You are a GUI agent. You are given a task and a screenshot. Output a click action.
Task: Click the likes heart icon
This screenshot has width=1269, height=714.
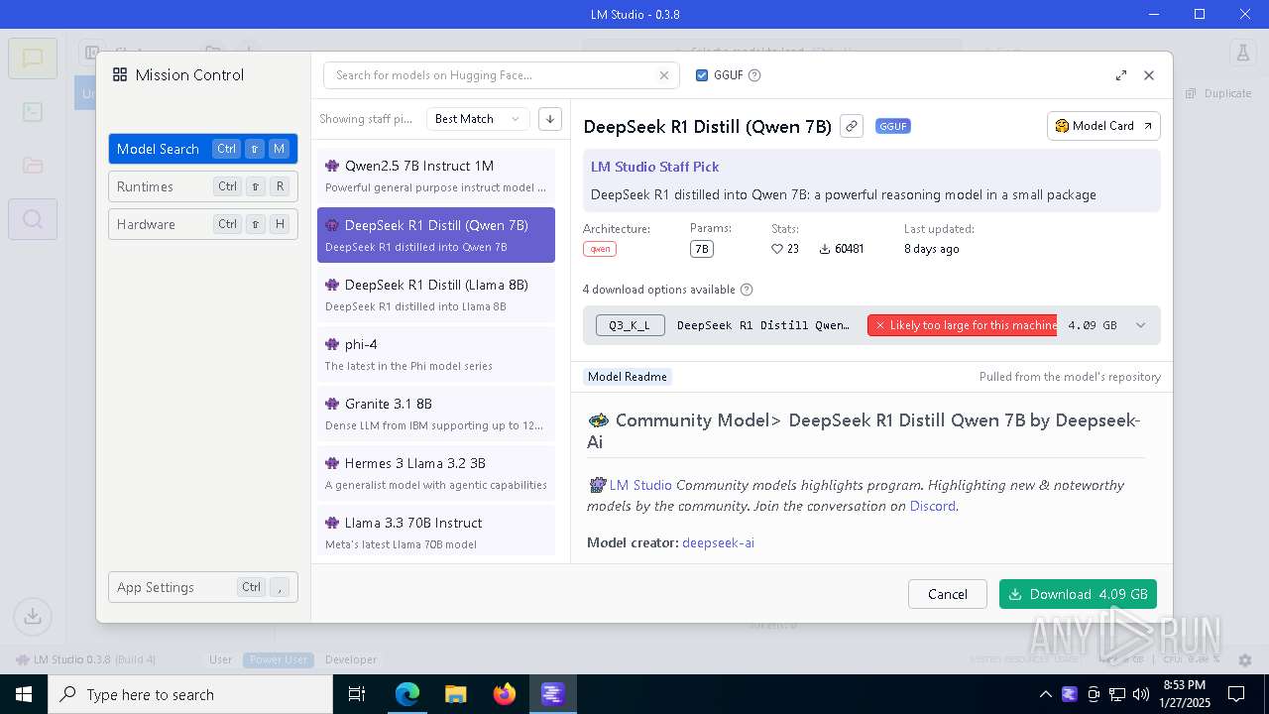click(777, 249)
